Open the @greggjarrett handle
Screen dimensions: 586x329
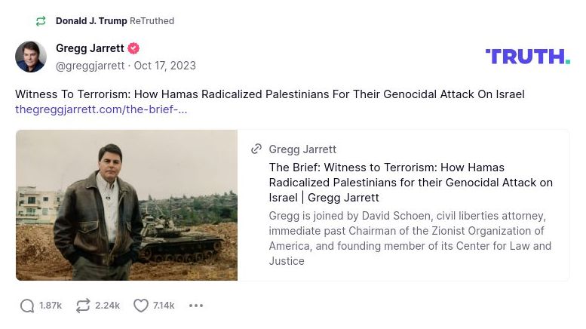(x=91, y=66)
